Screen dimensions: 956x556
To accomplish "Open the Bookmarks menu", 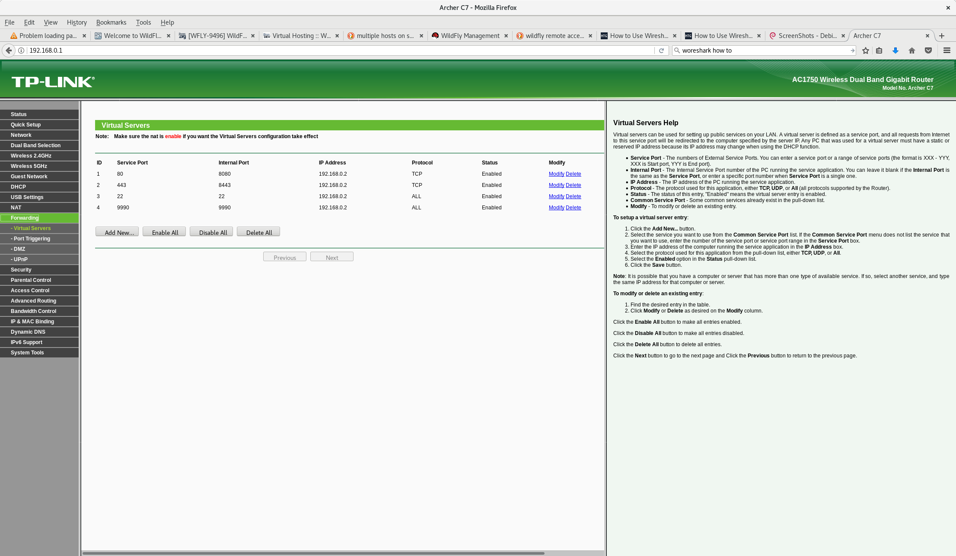I will point(111,22).
